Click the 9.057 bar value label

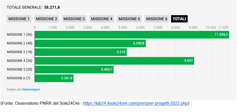(188, 61)
